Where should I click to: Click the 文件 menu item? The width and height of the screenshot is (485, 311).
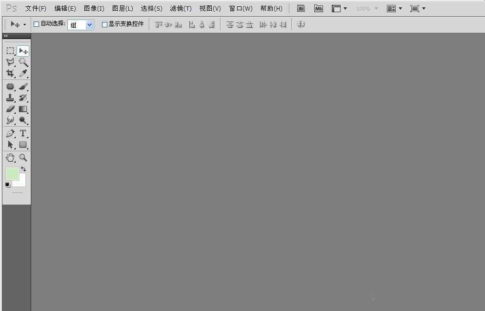35,8
